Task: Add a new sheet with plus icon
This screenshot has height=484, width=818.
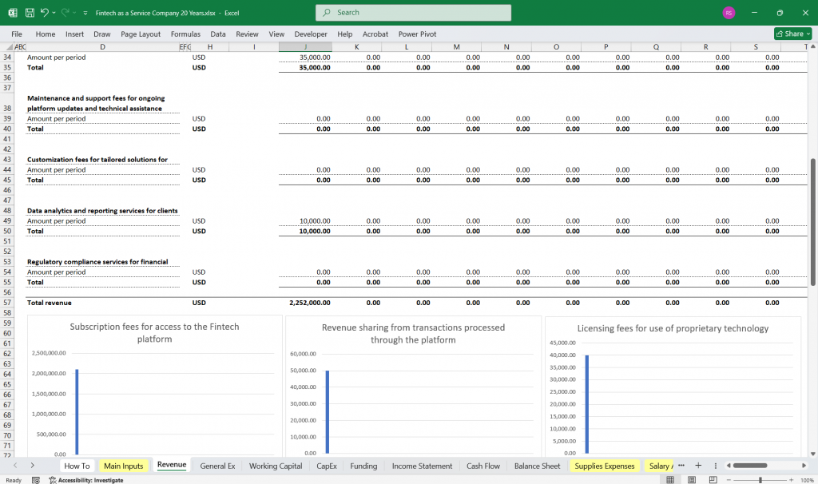Action: (697, 466)
